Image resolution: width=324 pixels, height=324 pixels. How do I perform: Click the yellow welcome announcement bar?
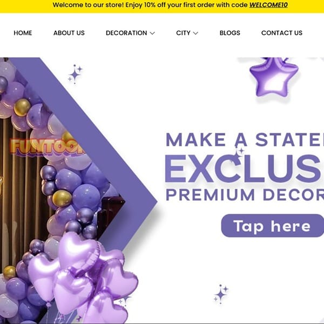pos(162,6)
